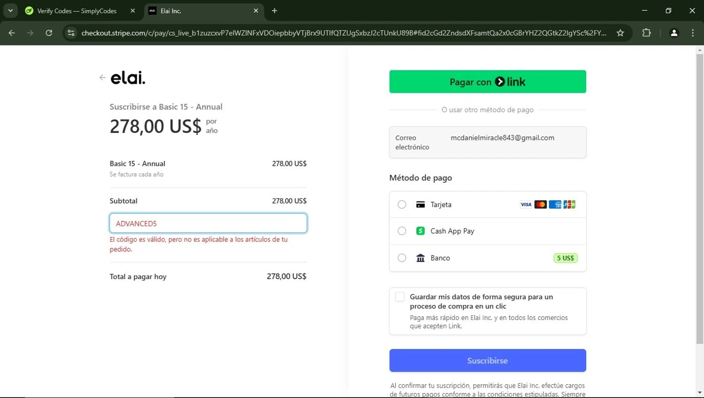The image size is (704, 398).
Task: Switch to the Verify Codes — SimplyCodes tab
Action: [77, 11]
